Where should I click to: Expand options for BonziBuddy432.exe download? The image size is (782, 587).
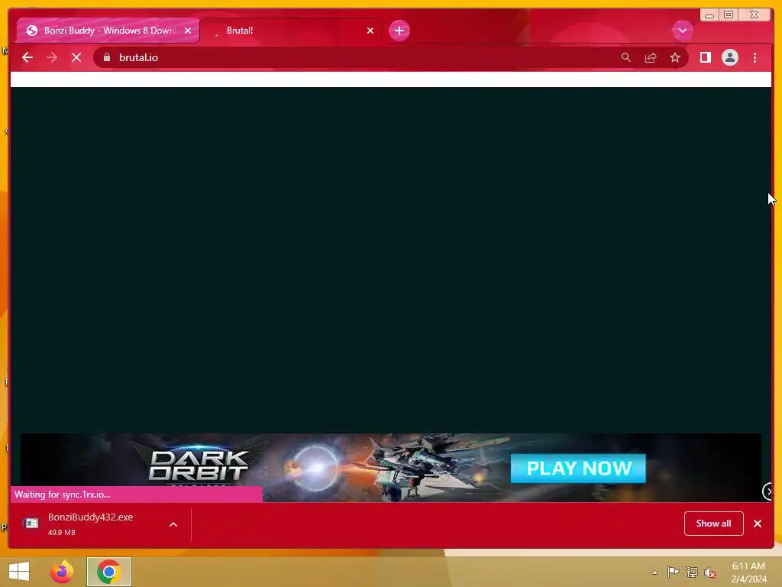173,524
